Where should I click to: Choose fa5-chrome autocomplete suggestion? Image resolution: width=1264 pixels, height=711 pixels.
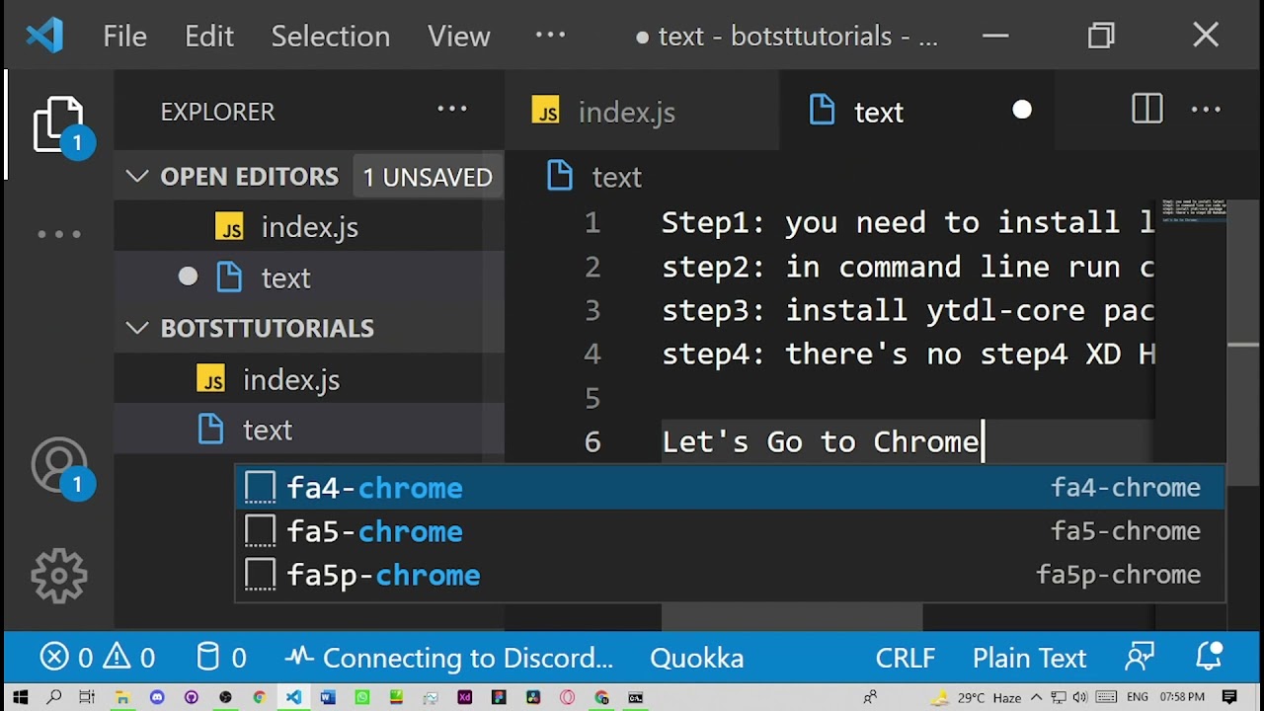[x=730, y=531]
